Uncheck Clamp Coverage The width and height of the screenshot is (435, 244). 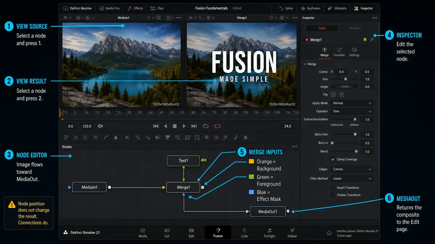333,159
